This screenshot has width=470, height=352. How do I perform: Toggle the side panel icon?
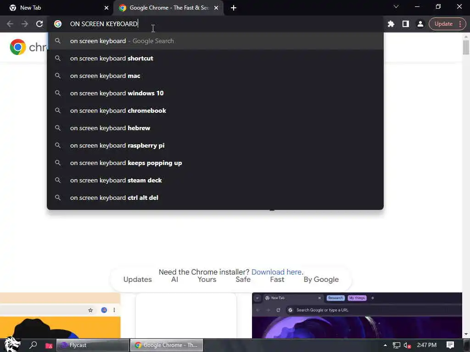click(x=406, y=24)
